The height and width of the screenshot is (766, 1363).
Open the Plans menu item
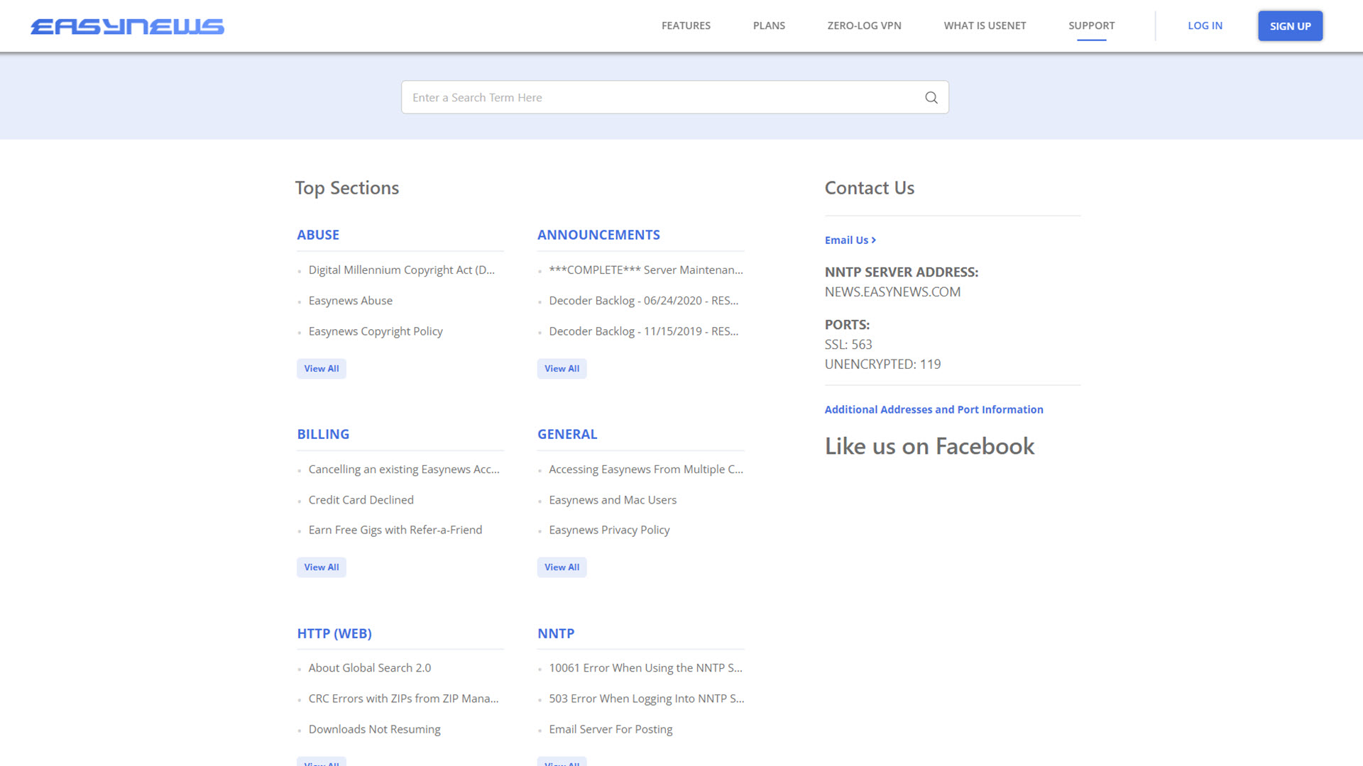tap(769, 26)
